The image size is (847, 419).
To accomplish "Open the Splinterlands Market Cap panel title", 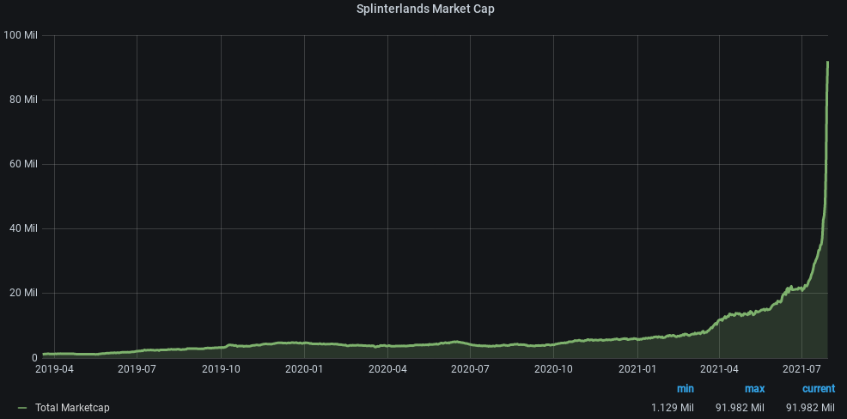I will pyautogui.click(x=425, y=9).
